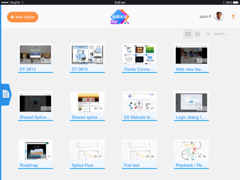Tap the magnifier icon in search box
The image size is (240, 180).
pyautogui.click(x=208, y=34)
